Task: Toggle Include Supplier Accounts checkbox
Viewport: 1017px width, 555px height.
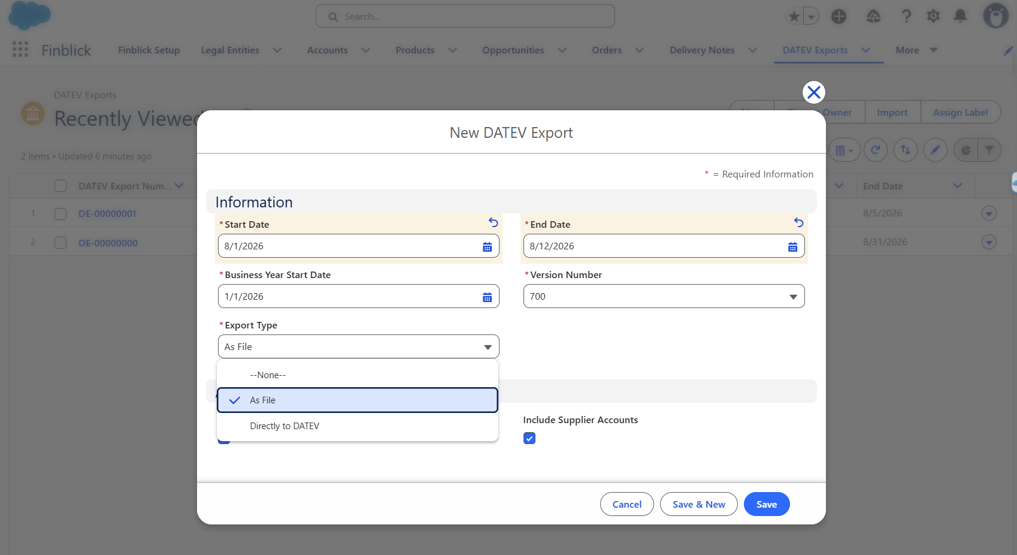Action: coord(529,438)
